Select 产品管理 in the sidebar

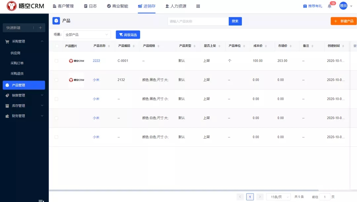(24, 85)
